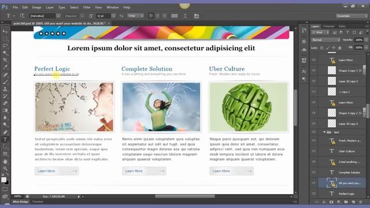Open the Fill slider dropdown arrow
Viewport: 370px width, 208px height.
pos(366,47)
